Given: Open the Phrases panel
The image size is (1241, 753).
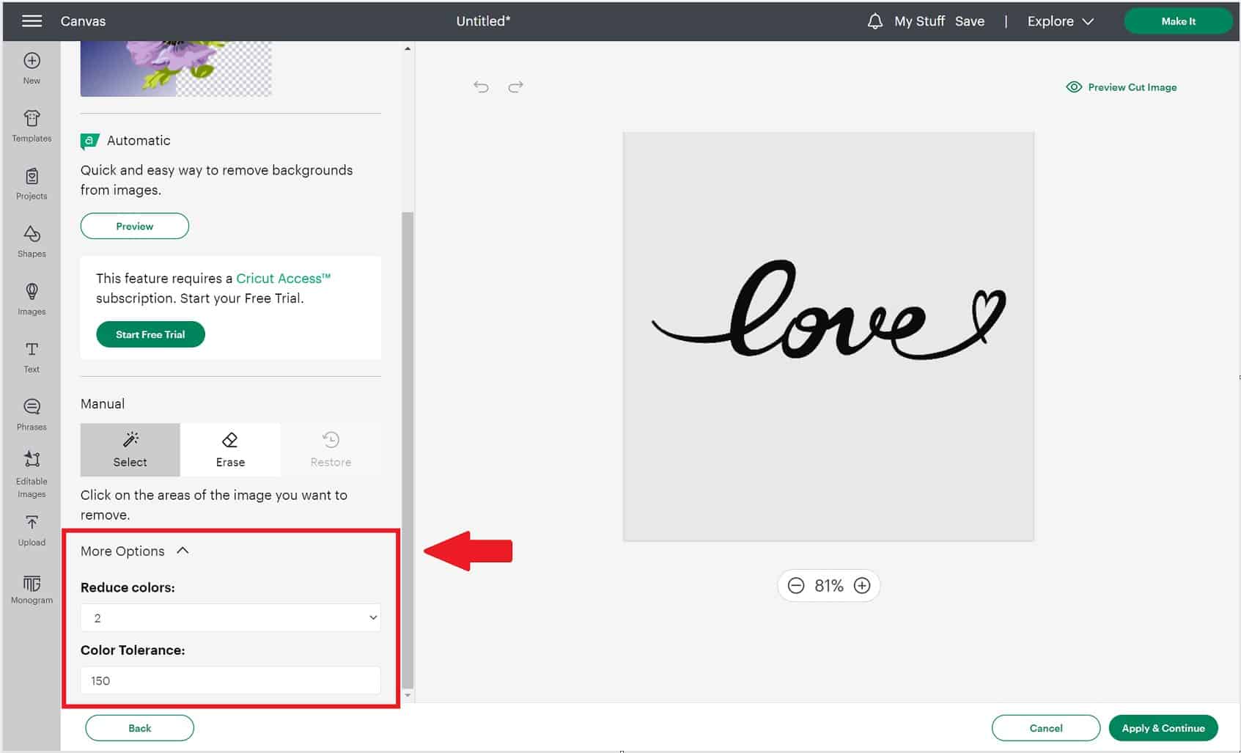Looking at the screenshot, I should tap(31, 414).
